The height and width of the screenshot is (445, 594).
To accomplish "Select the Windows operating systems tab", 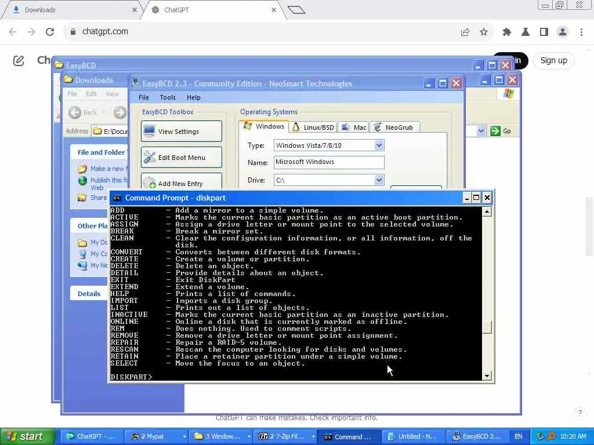I will click(264, 126).
